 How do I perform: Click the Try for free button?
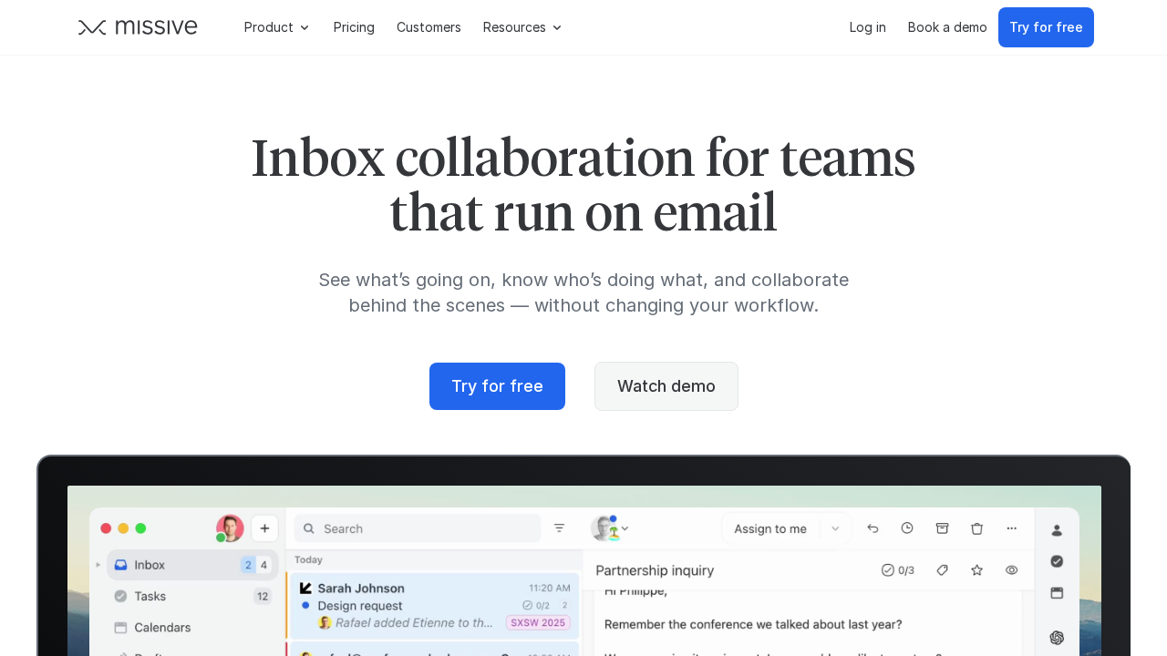click(497, 385)
